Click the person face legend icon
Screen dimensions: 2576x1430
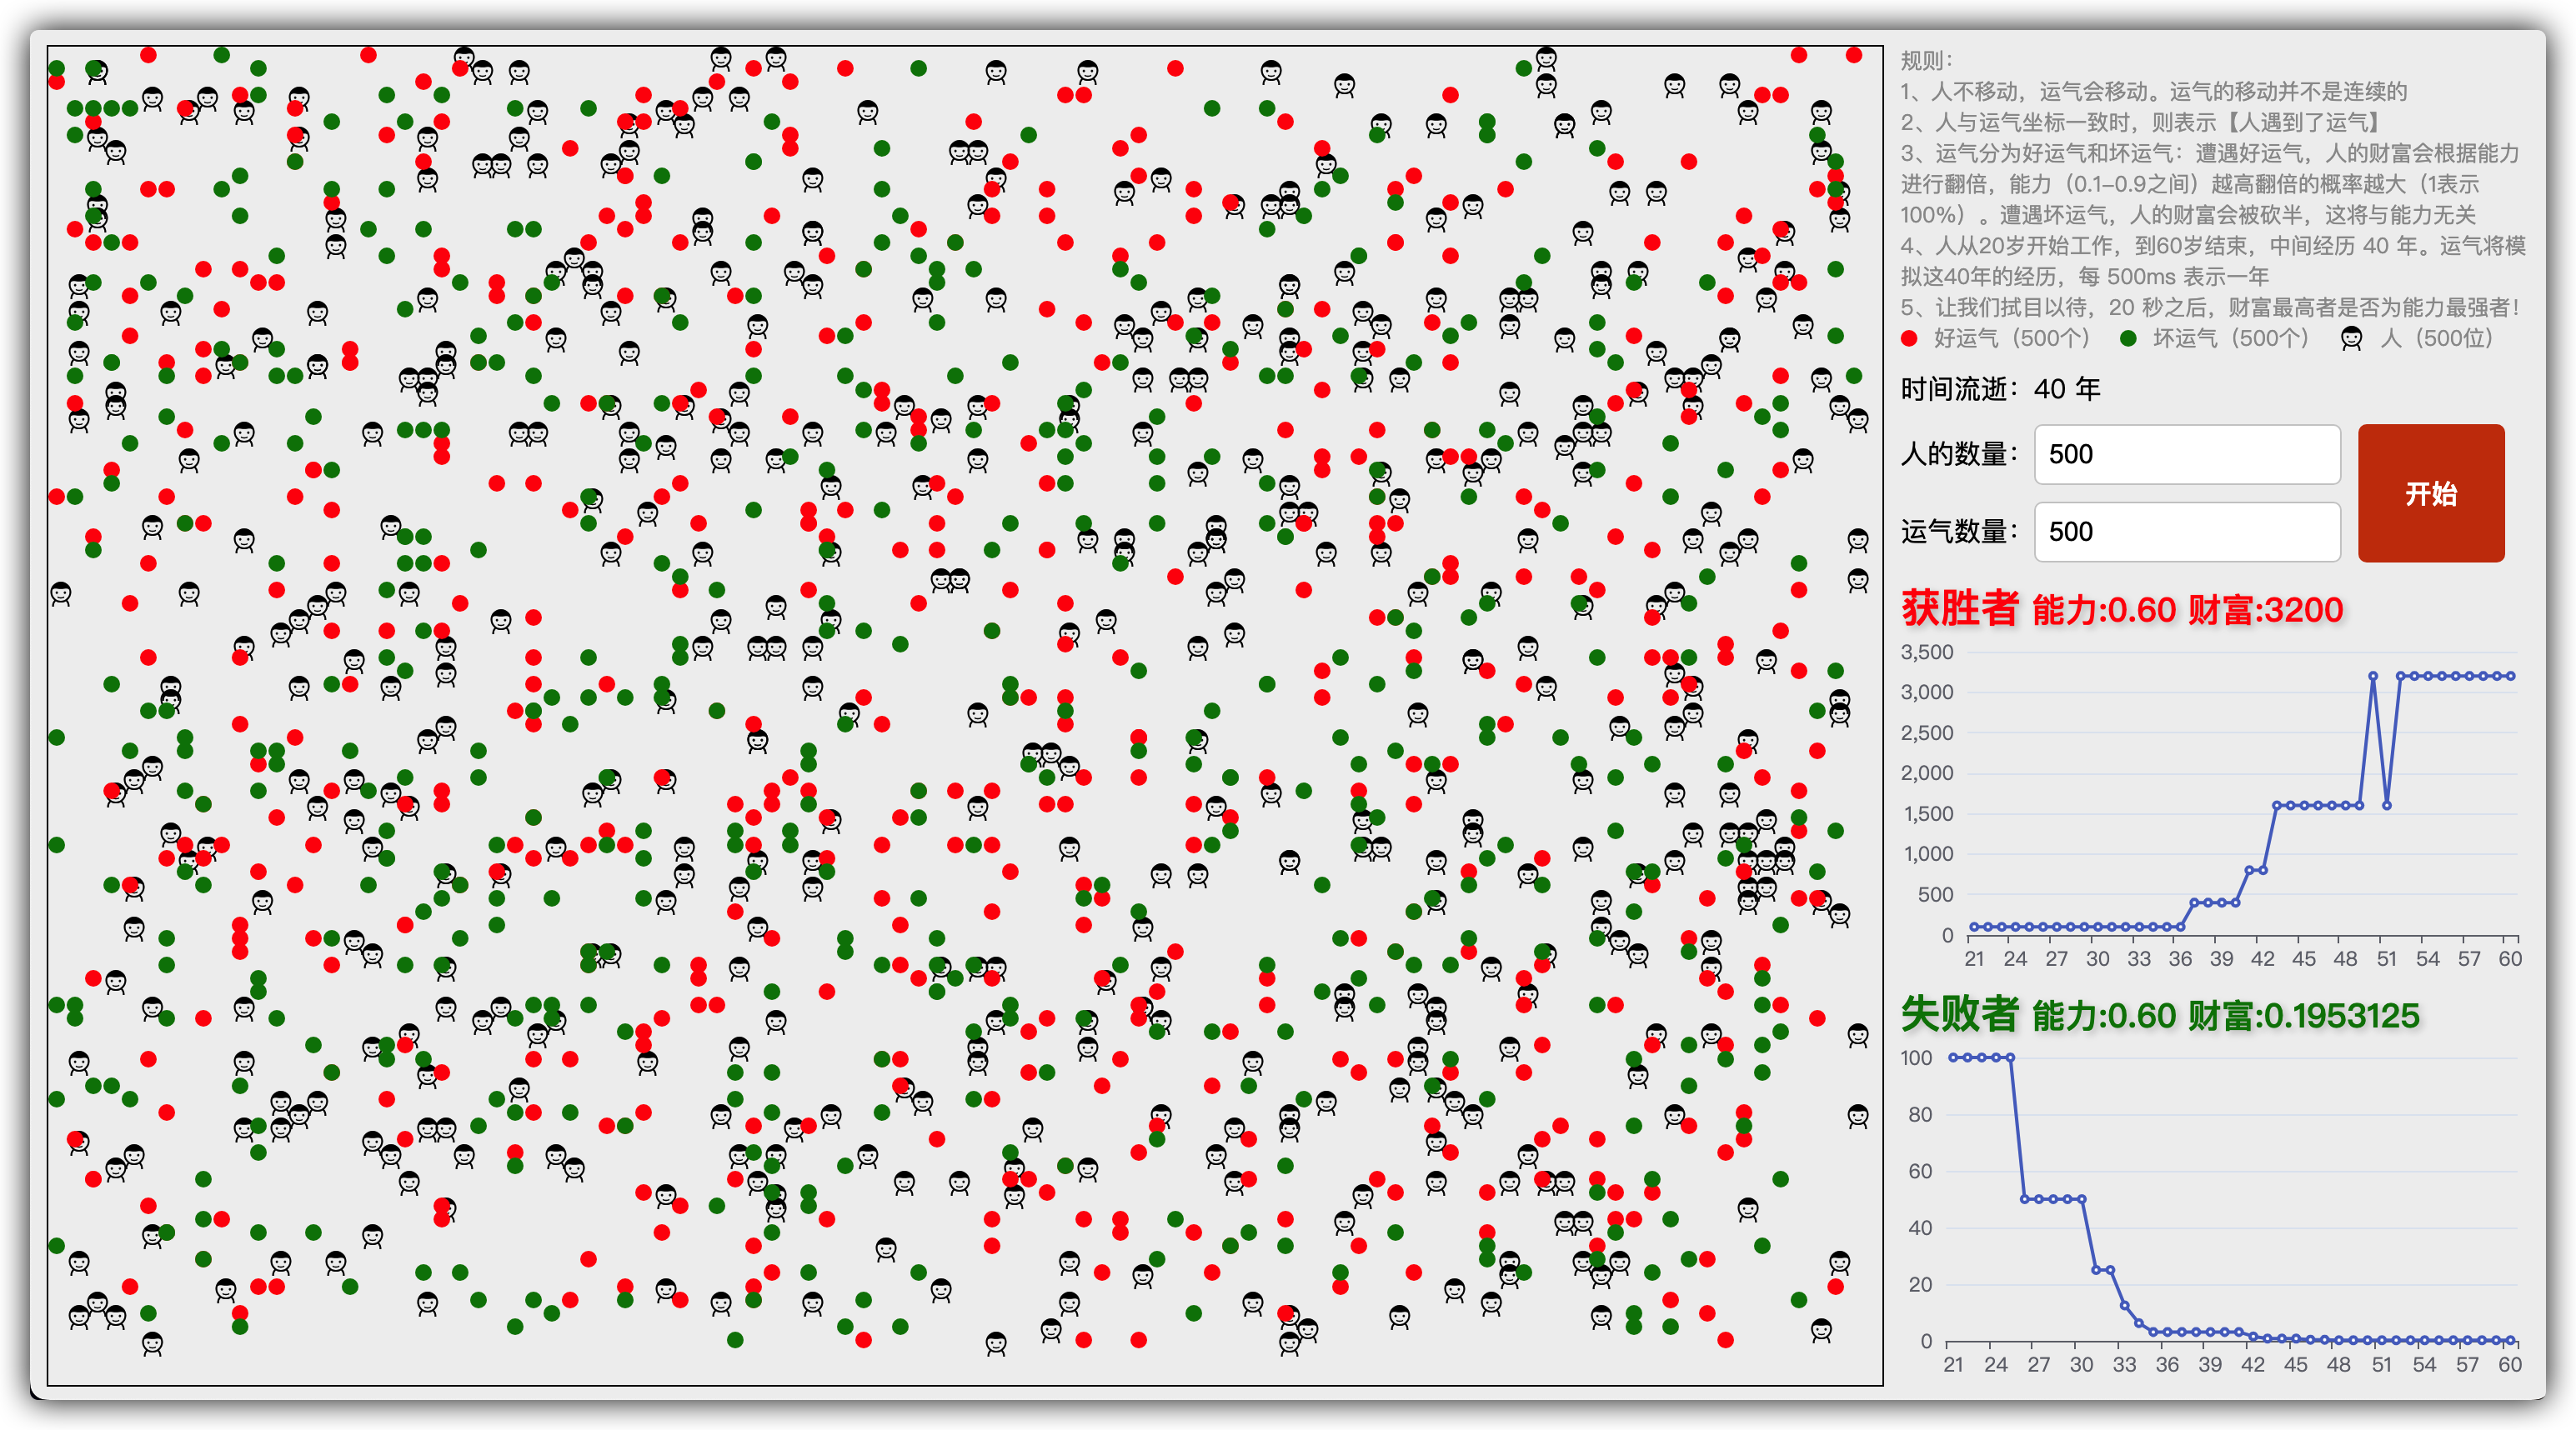pos(2351,339)
